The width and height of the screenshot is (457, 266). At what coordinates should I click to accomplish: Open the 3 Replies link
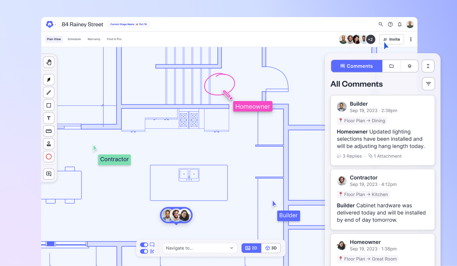pos(349,156)
